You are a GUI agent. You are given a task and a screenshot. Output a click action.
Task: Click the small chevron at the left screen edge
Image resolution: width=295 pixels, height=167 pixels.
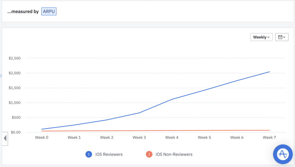[x=1, y=76]
